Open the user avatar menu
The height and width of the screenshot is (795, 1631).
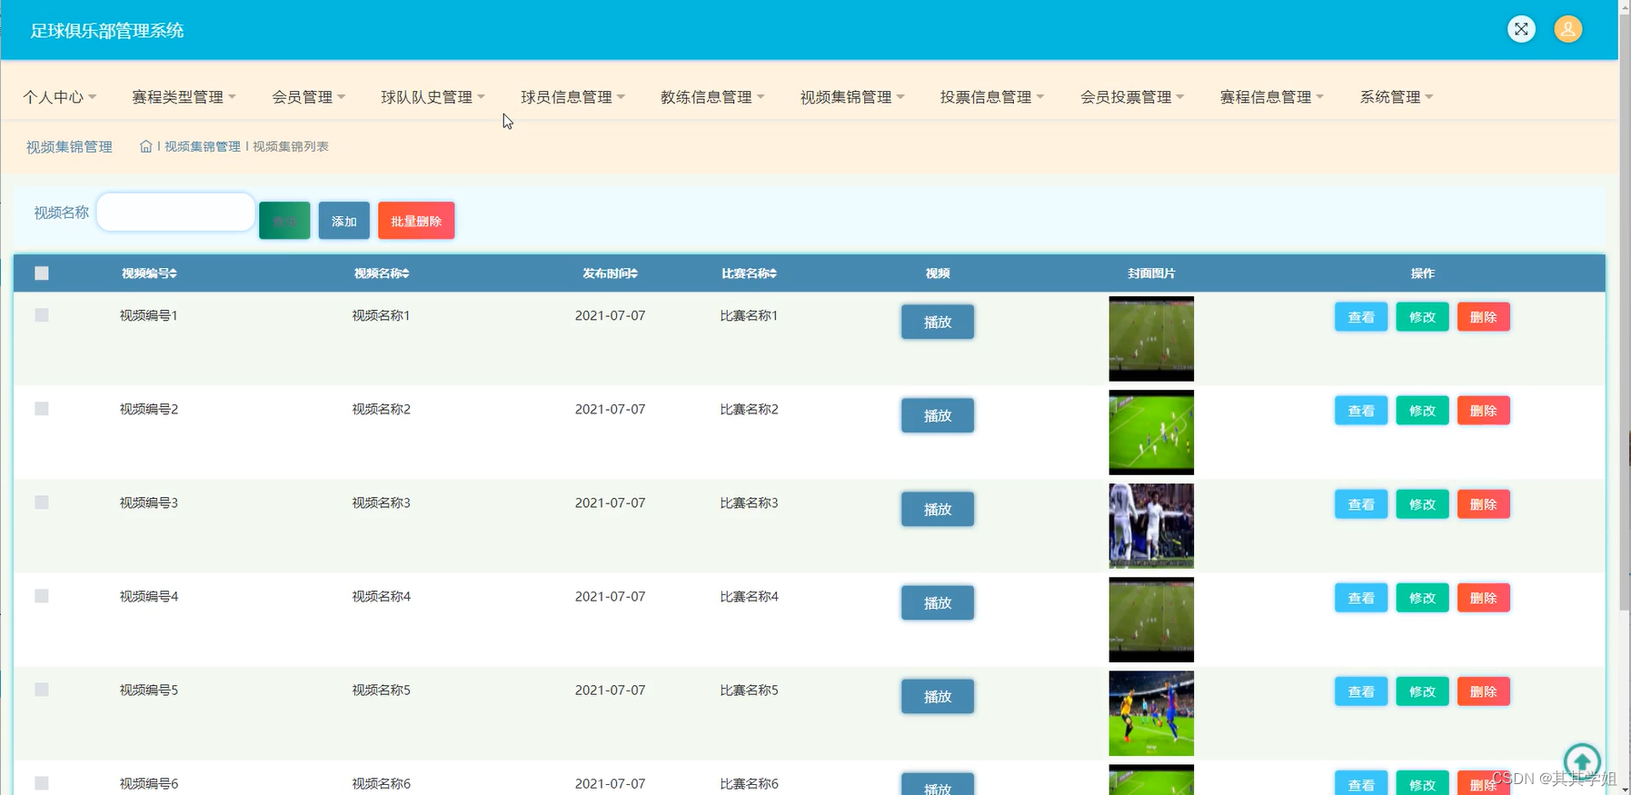tap(1568, 29)
